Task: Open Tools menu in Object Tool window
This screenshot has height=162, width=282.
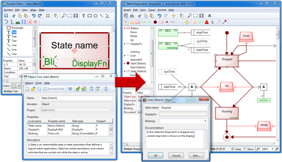Action: [38, 83]
